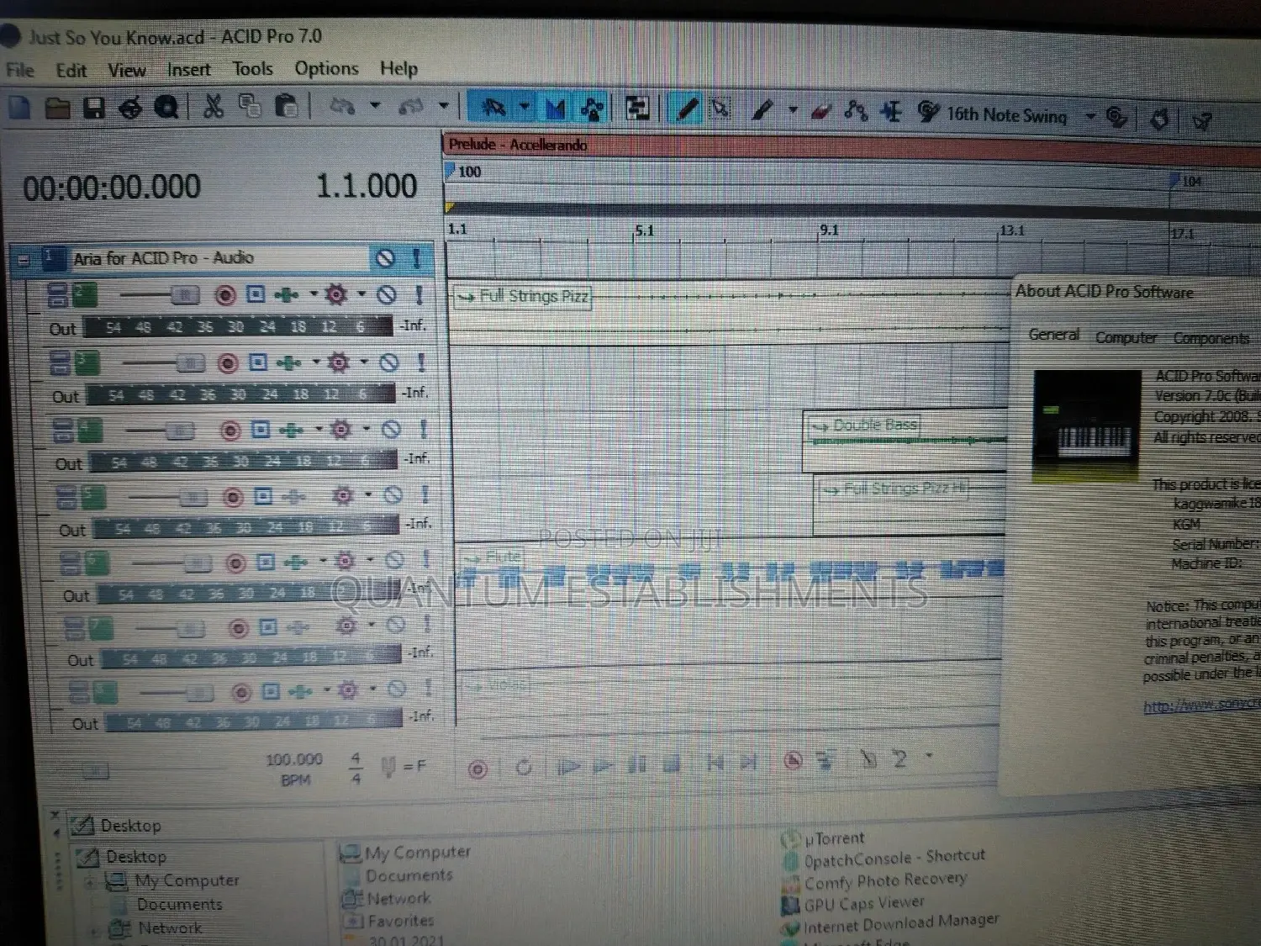Viewport: 1261px width, 946px height.
Task: Switch to Computer tab in About dialog
Action: pos(1126,338)
